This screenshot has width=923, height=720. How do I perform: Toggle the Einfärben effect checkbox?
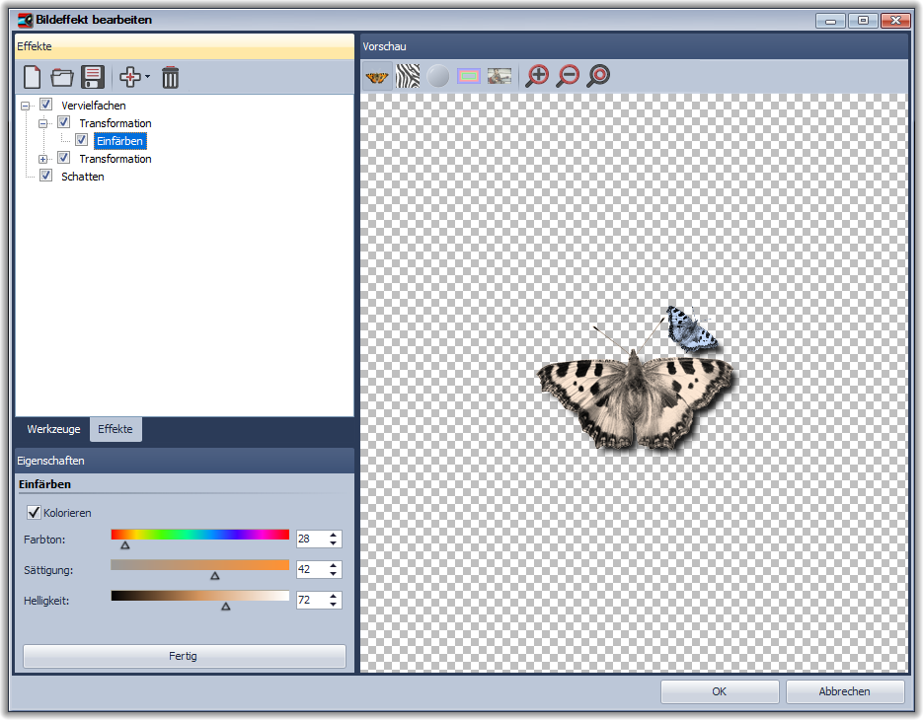[x=82, y=141]
